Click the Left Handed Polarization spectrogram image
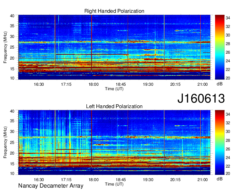This screenshot has height=190, width=234. (114, 142)
